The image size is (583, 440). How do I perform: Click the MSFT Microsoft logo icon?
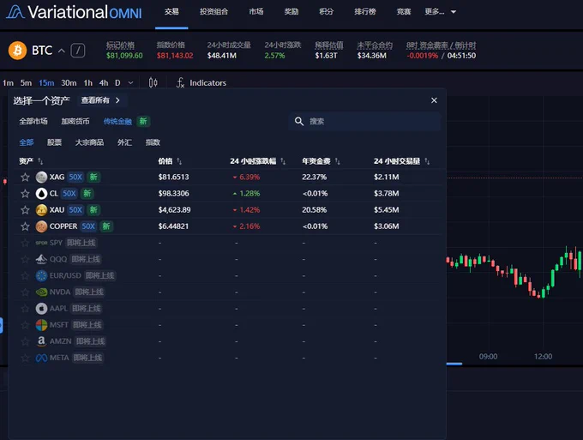click(41, 325)
